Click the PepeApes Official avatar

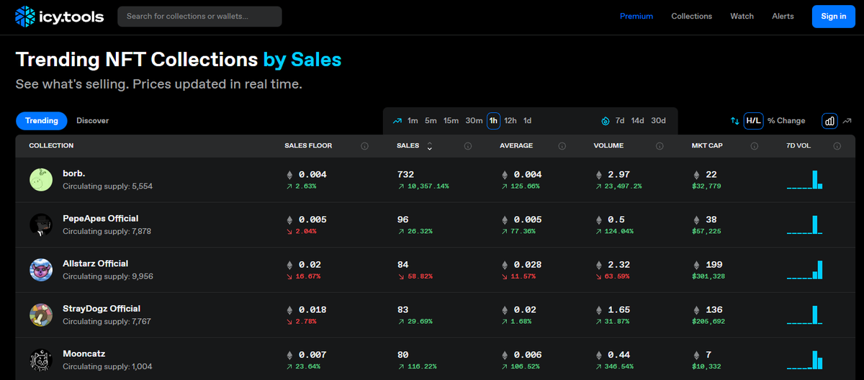[41, 225]
